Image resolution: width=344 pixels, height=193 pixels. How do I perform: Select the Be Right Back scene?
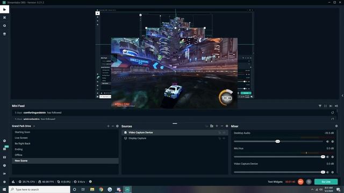(65, 144)
